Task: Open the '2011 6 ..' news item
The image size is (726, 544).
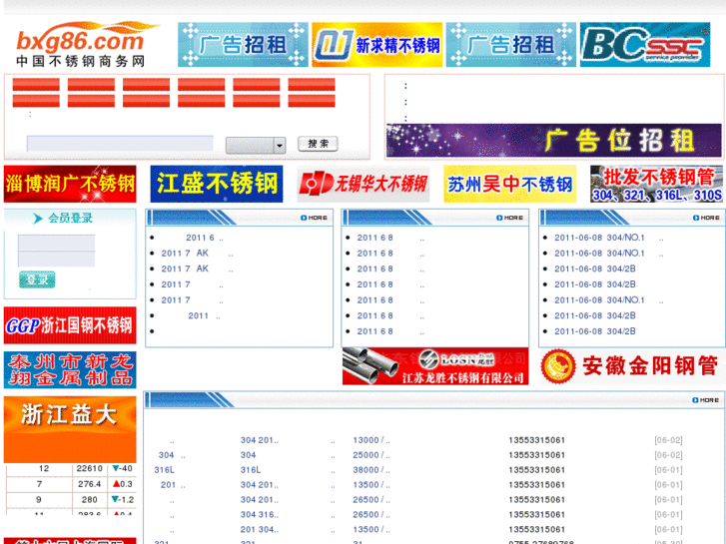Action: click(x=204, y=238)
